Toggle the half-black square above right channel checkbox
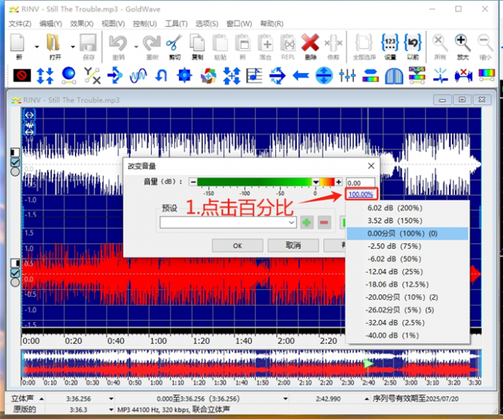The image size is (503, 419). (15, 263)
